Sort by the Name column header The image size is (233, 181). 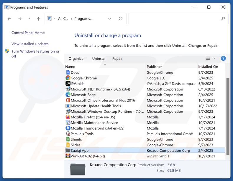click(x=105, y=67)
